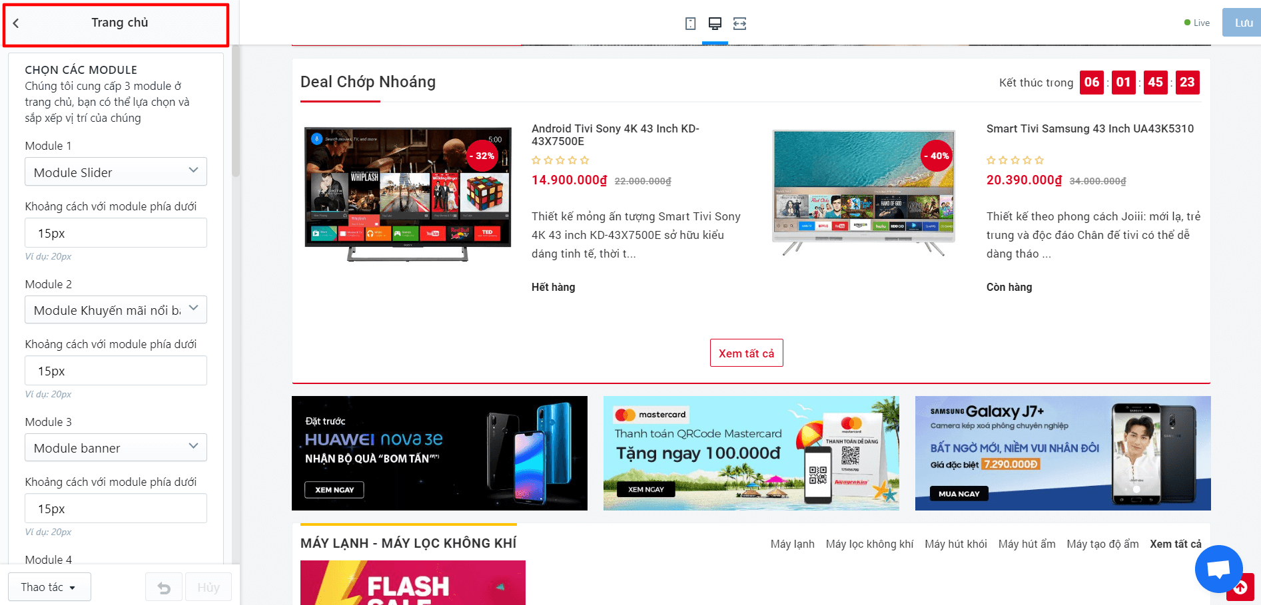Click the 'Còn hàng' stock status text
1261x605 pixels.
1009,288
